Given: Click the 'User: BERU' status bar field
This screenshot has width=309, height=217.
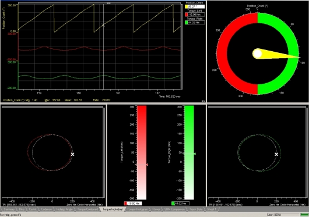Looking at the screenshot, I should (x=283, y=215).
